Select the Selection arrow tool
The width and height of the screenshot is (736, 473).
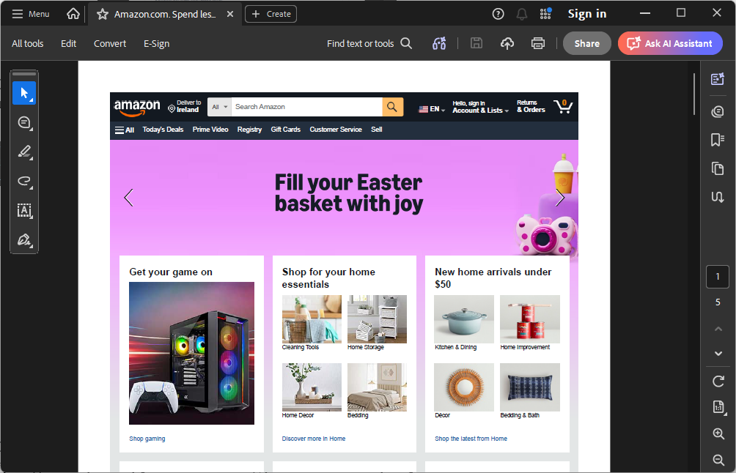click(x=23, y=93)
